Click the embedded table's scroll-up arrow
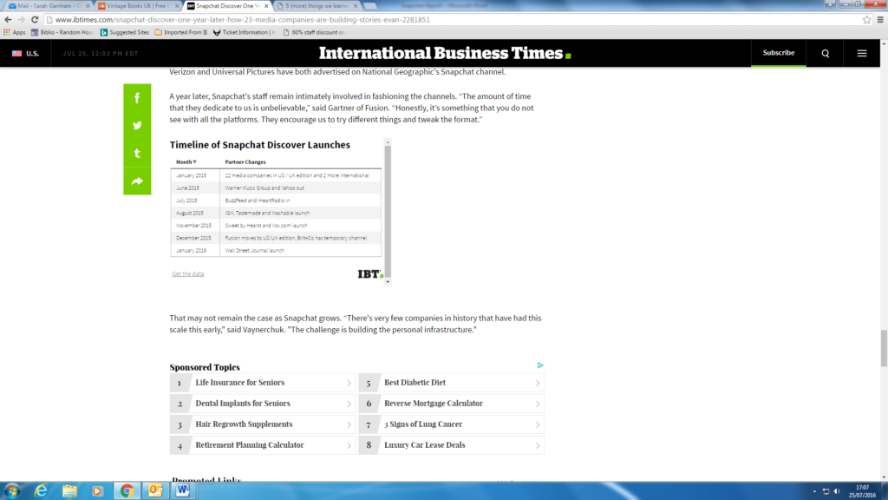This screenshot has width=888, height=500. point(388,142)
